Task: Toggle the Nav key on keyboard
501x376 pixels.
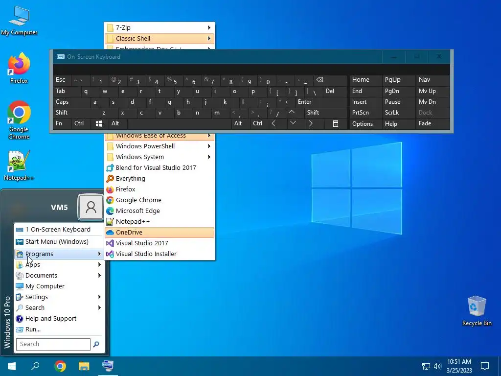Action: click(433, 80)
